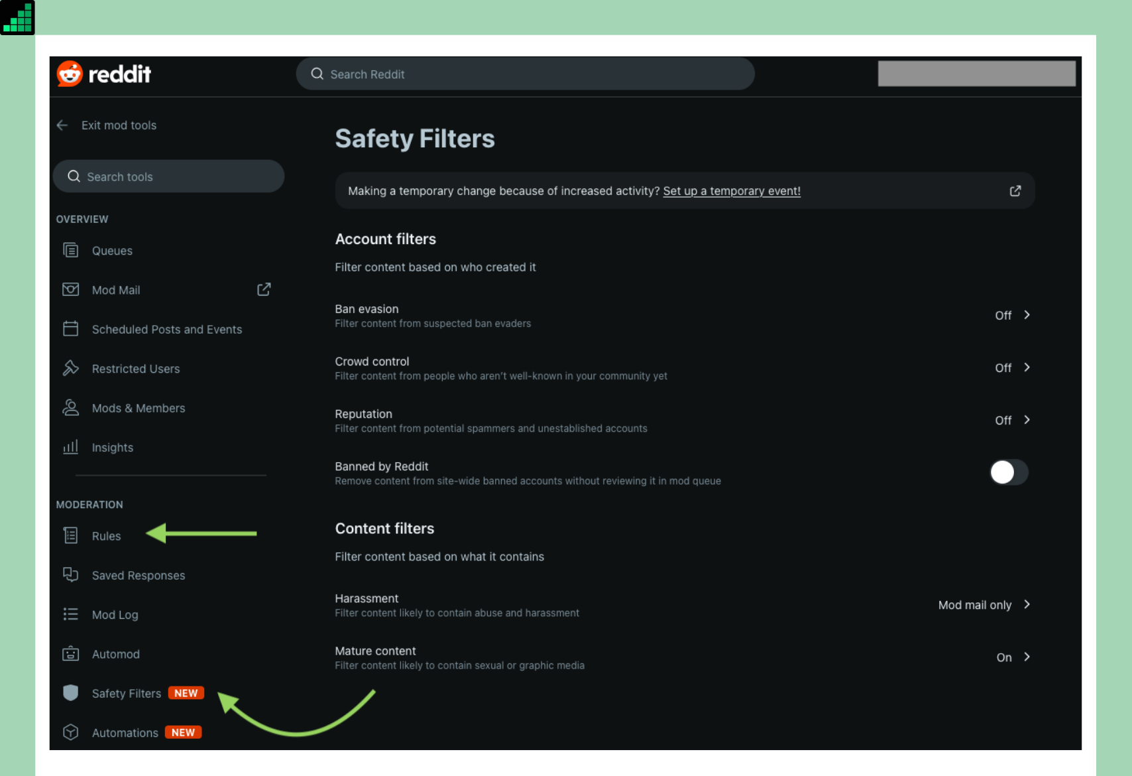Click the gray redacted box in header

click(976, 74)
